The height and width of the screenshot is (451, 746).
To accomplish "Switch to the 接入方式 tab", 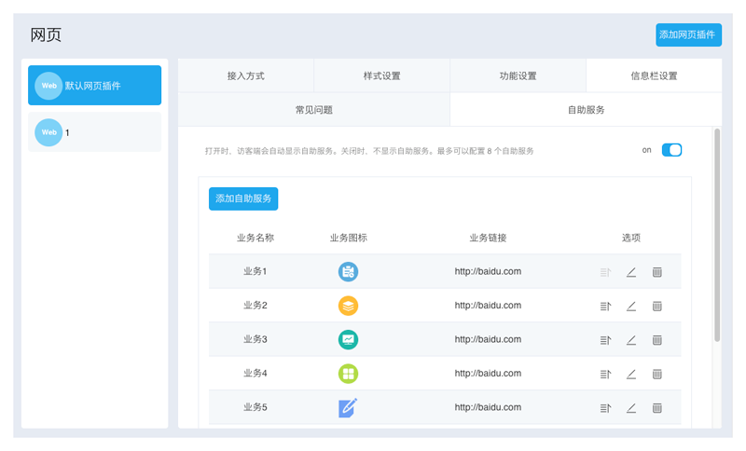I will 245,76.
